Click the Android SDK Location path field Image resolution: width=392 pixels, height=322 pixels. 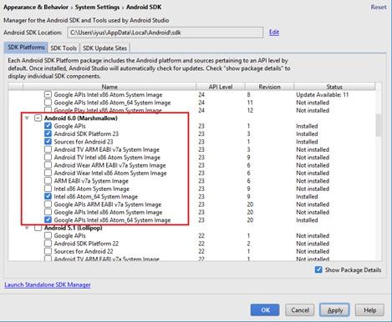pos(165,33)
